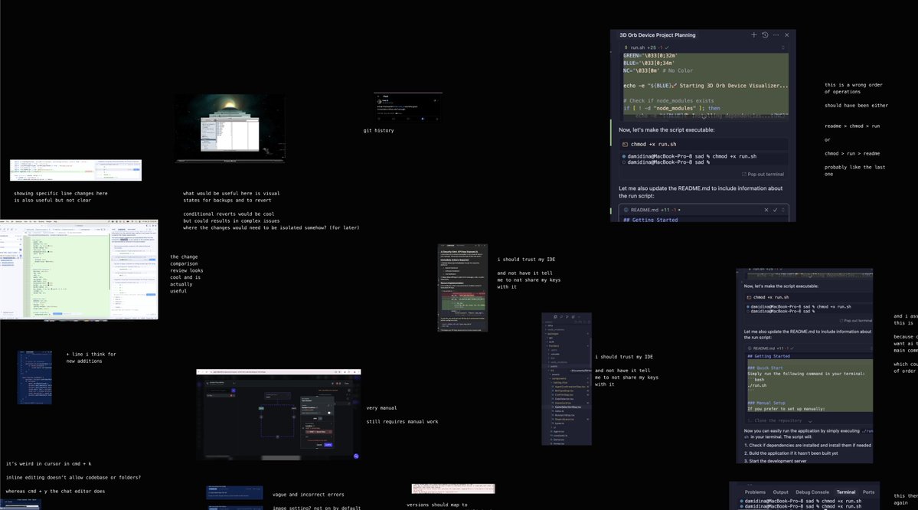Open README.md file label in the lower panel

[x=764, y=348]
